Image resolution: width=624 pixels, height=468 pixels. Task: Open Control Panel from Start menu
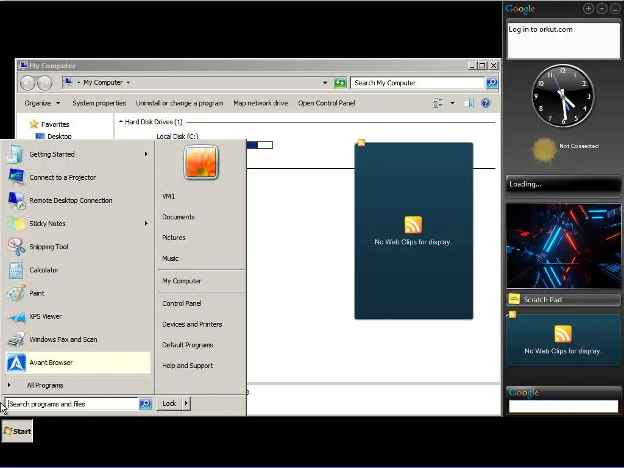[x=182, y=303]
